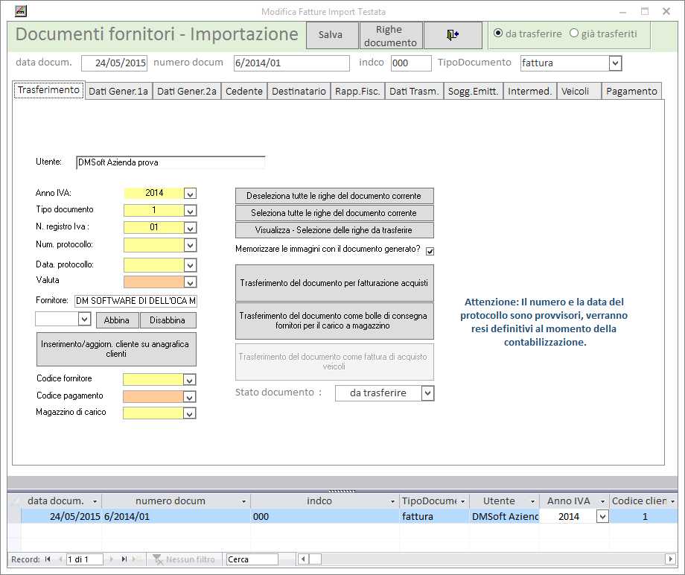Click 'Visualizza - Selezione delle righe' button
Image resolution: width=685 pixels, height=575 pixels.
(x=334, y=230)
